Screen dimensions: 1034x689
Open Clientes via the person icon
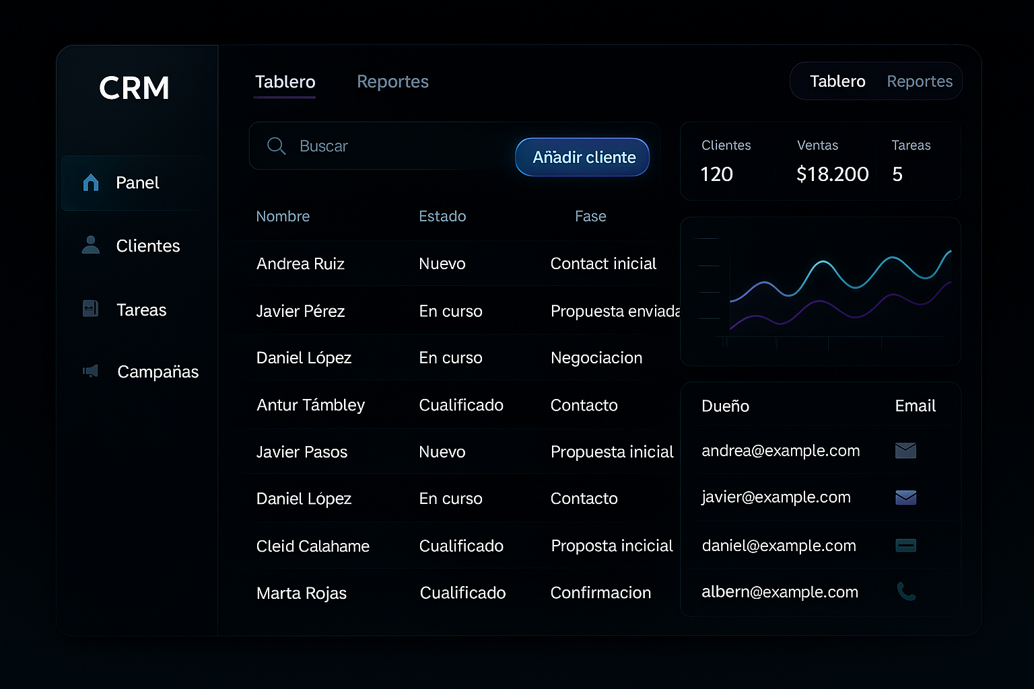click(x=90, y=246)
